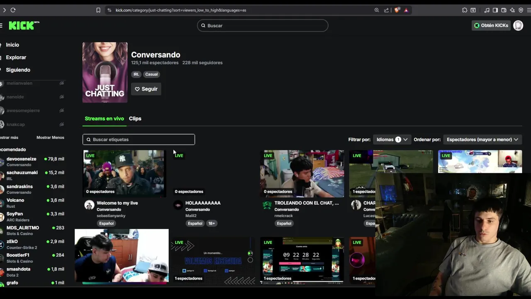Open the site settings icon left of the URL

109,10
